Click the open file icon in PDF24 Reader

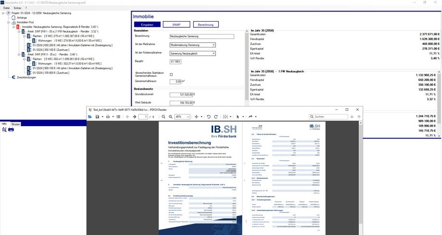coord(90,117)
